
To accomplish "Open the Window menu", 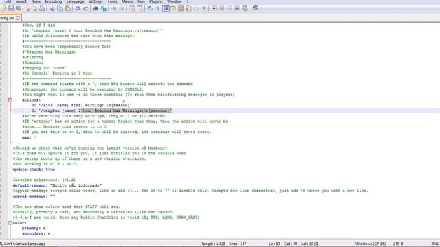I will 175,1.
